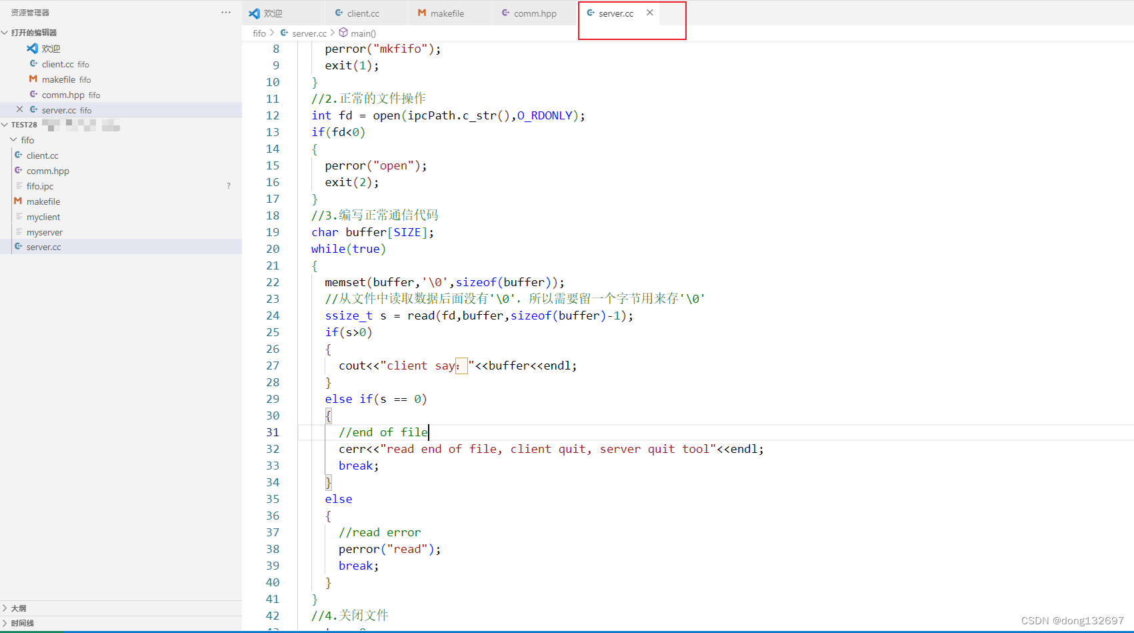Click line number 31 in the gutter
Screen dimensions: 1134x633
point(273,432)
